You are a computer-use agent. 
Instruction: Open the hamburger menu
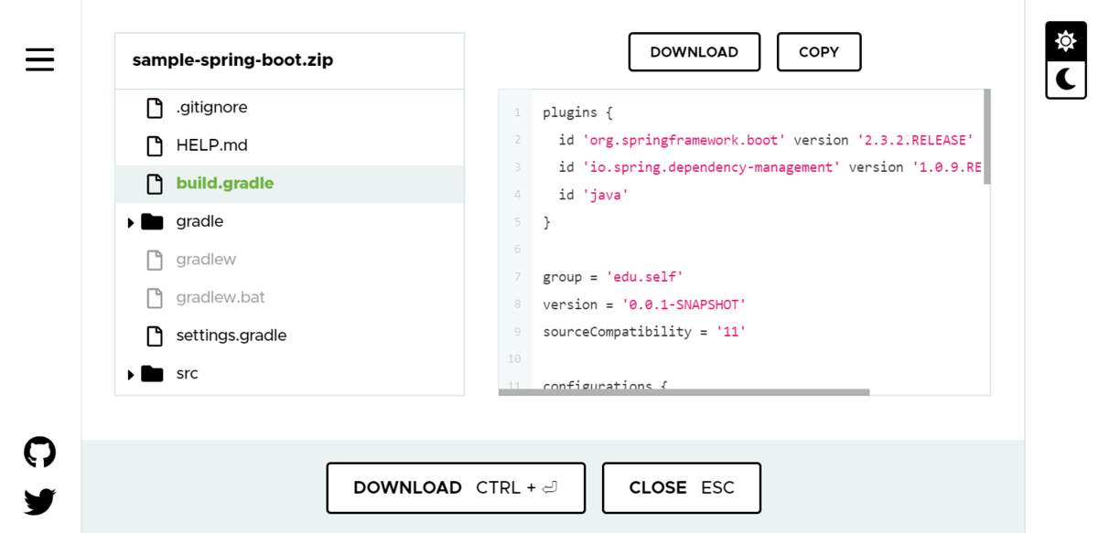pyautogui.click(x=39, y=59)
